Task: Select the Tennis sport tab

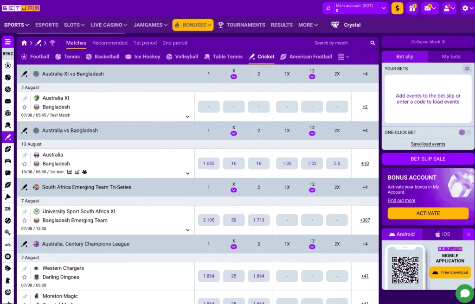Action: [x=68, y=57]
